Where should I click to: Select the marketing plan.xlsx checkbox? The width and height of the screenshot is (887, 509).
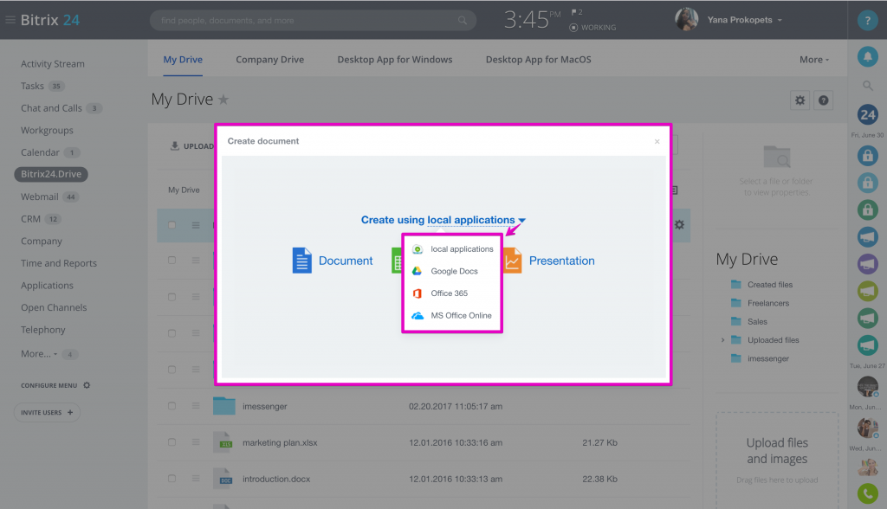point(172,442)
